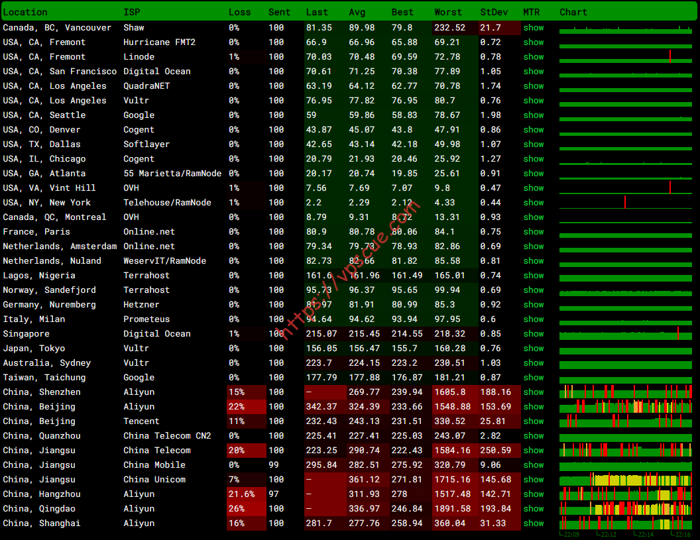Open show link for Aliyun Qingdao
700x540 pixels.
(x=534, y=509)
